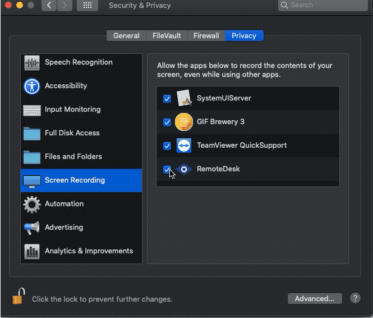Go back with the left chevron
Viewport: 373px width, 318px height.
point(49,5)
